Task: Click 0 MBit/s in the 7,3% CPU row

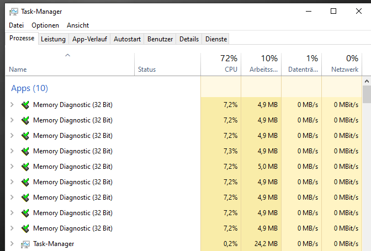Action: click(346, 151)
